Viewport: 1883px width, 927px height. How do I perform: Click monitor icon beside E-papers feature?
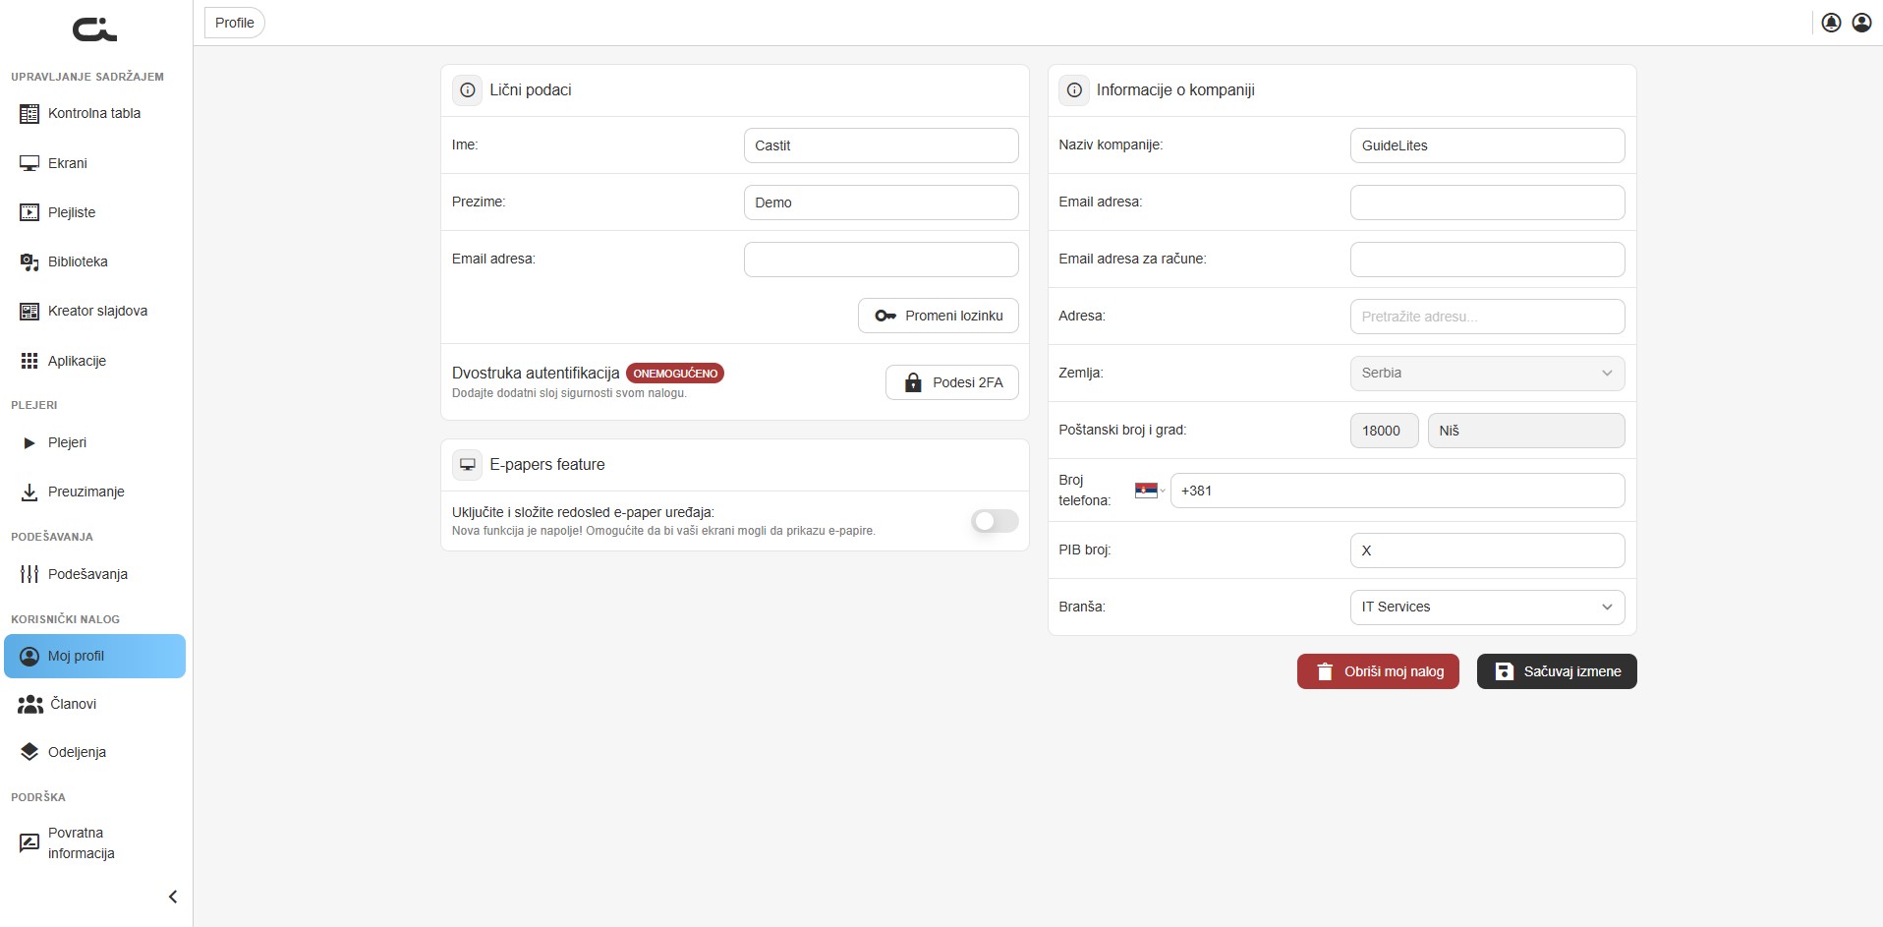[468, 465]
